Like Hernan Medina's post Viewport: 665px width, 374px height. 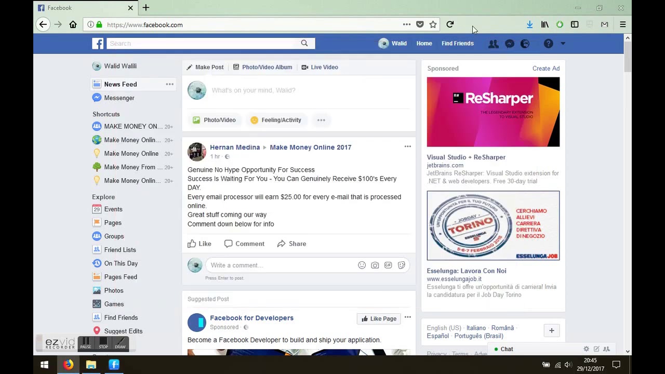click(x=199, y=244)
